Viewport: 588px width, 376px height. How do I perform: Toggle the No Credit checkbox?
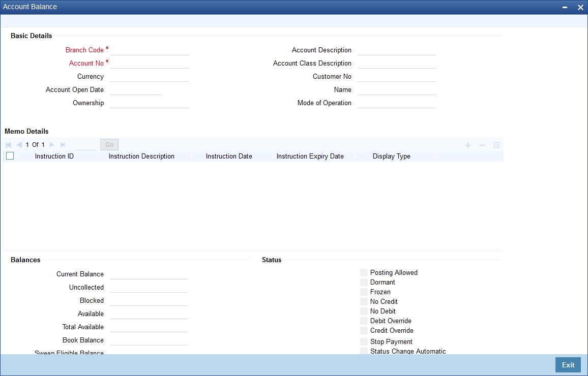[x=364, y=301]
